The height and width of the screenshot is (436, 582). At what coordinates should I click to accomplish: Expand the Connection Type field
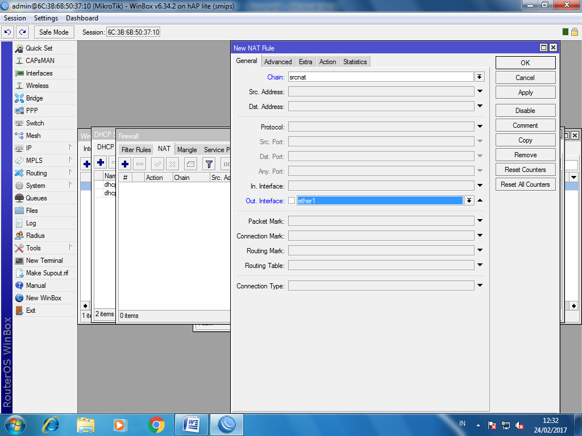click(x=480, y=286)
